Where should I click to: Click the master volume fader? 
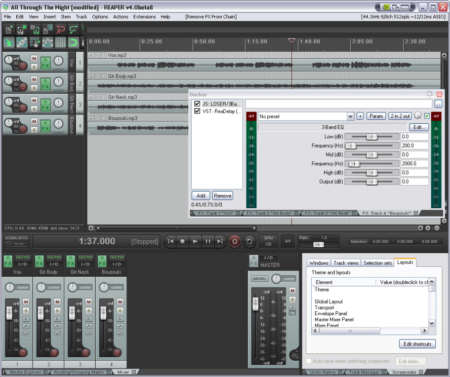coord(255,303)
